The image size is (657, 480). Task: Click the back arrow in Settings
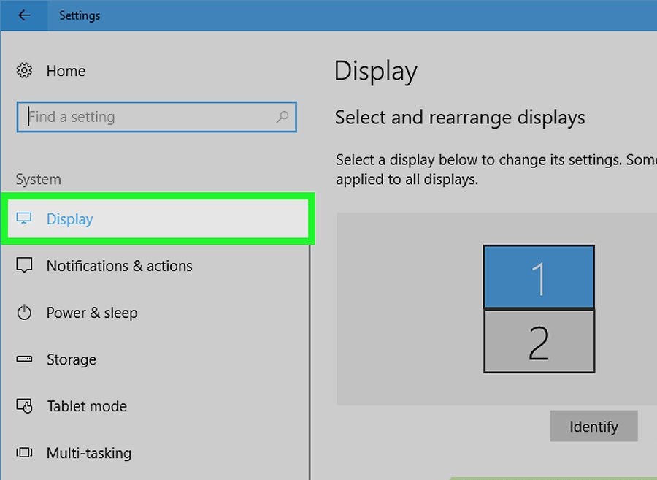pos(24,15)
